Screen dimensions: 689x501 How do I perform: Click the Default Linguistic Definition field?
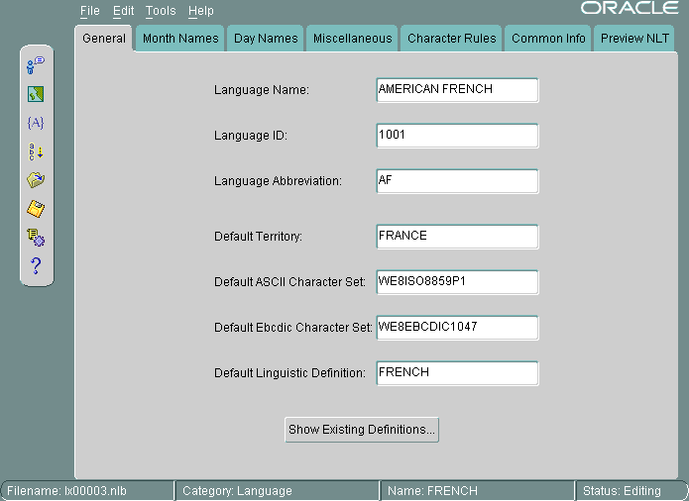[457, 373]
